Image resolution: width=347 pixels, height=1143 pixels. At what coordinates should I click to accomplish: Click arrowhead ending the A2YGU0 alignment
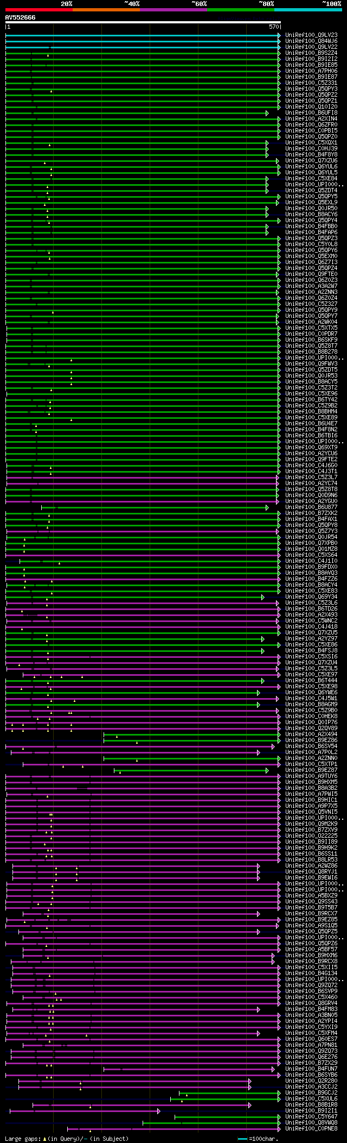click(277, 501)
